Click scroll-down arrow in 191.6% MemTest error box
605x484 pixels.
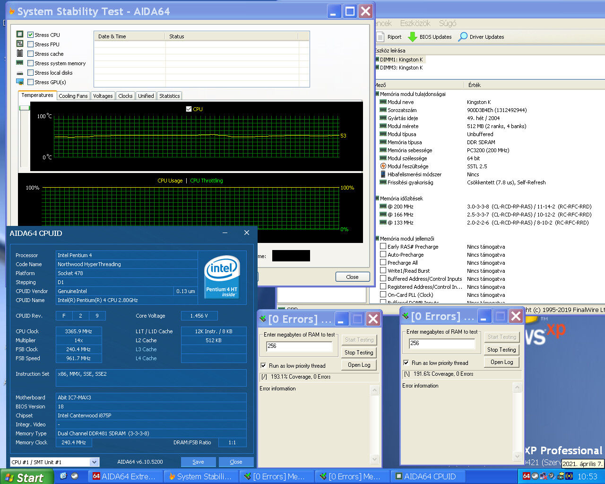point(518,457)
